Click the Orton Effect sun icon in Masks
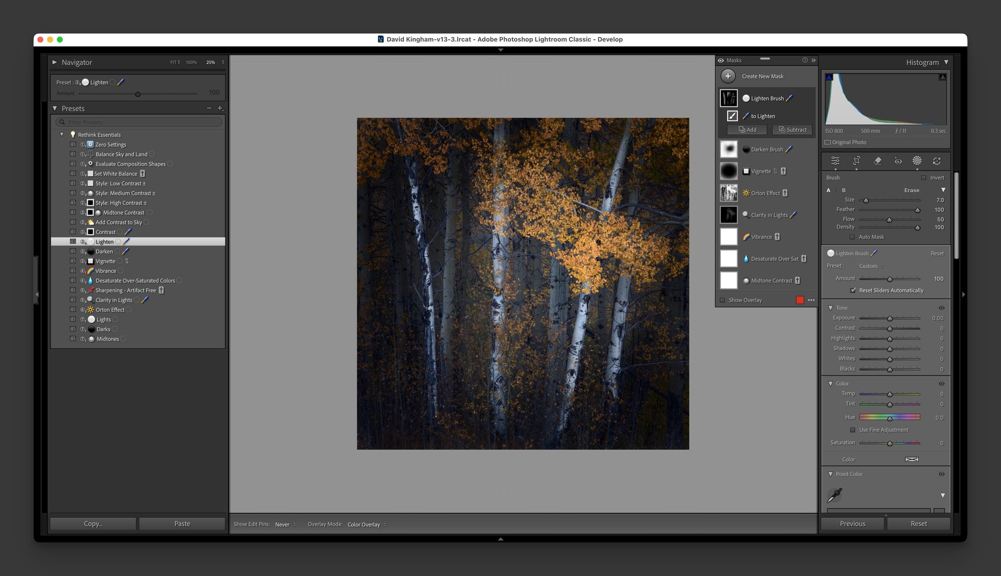The image size is (1001, 576). click(x=746, y=193)
